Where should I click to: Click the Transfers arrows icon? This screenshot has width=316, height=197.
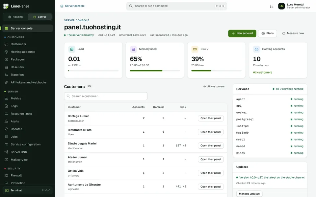point(7,75)
